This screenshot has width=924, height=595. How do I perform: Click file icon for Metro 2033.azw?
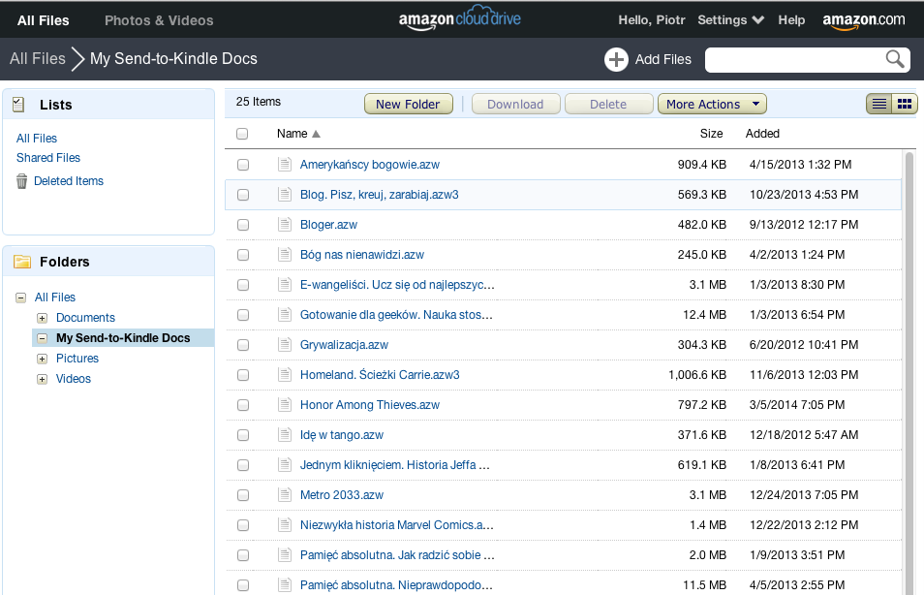click(x=285, y=495)
